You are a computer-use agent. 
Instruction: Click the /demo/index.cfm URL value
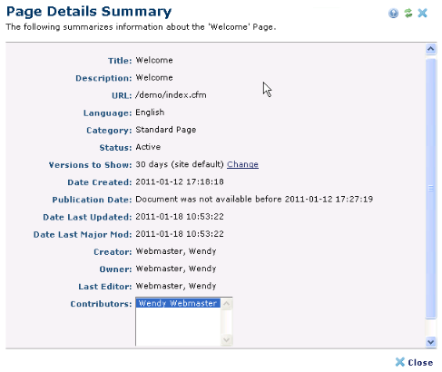171,95
